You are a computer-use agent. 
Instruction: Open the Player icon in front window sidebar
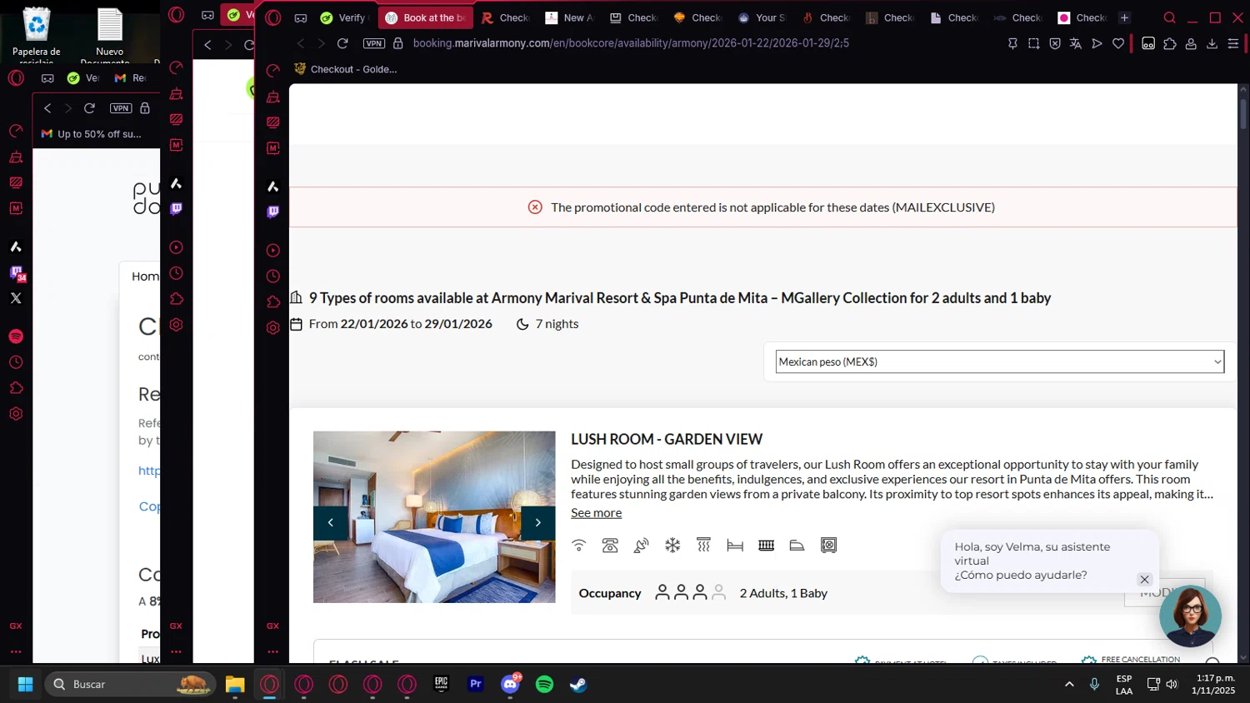[x=272, y=250]
